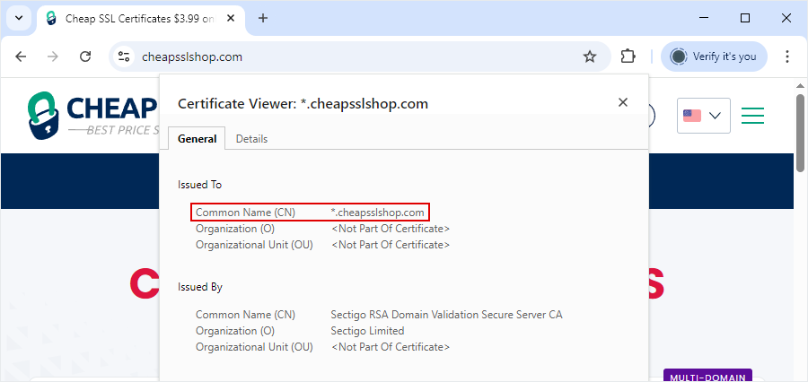The width and height of the screenshot is (808, 382).
Task: Bookmark this page with the star icon
Action: tap(590, 56)
